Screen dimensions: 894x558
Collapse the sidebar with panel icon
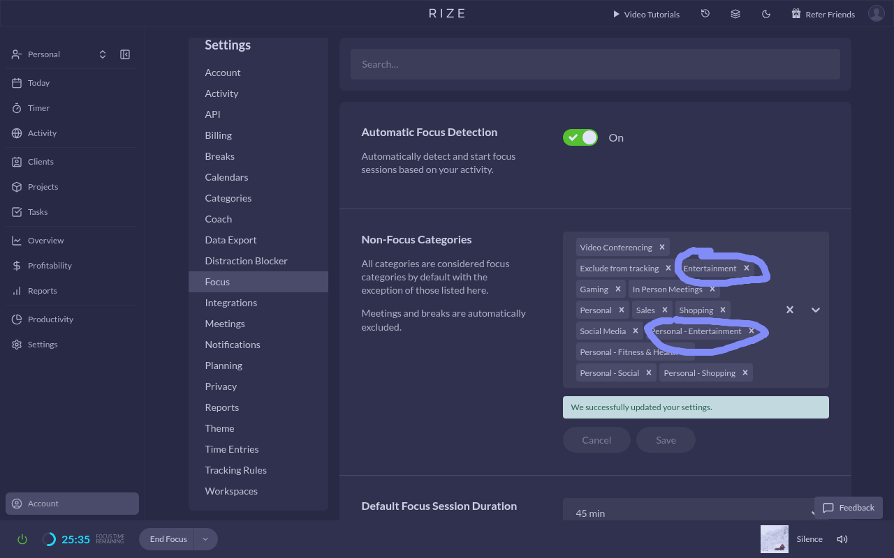pyautogui.click(x=125, y=54)
